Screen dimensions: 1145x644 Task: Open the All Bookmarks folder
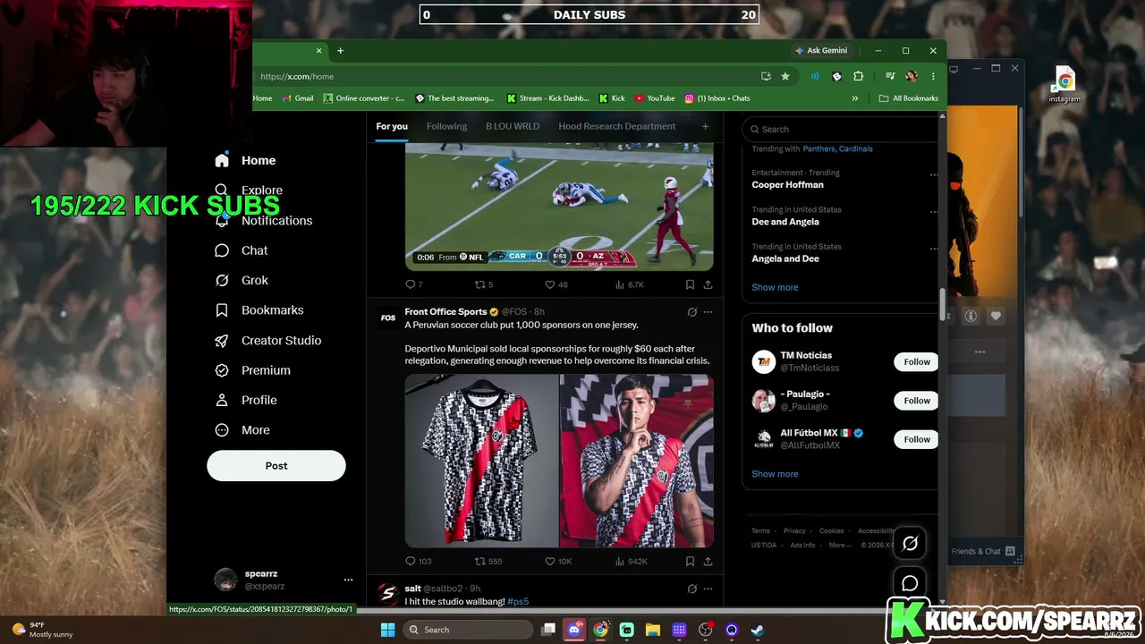point(909,98)
